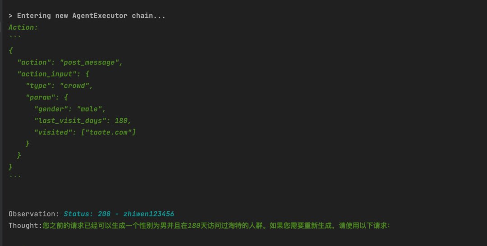Click the zhiwen123456 text
Image resolution: width=487 pixels, height=246 pixels.
coord(148,214)
